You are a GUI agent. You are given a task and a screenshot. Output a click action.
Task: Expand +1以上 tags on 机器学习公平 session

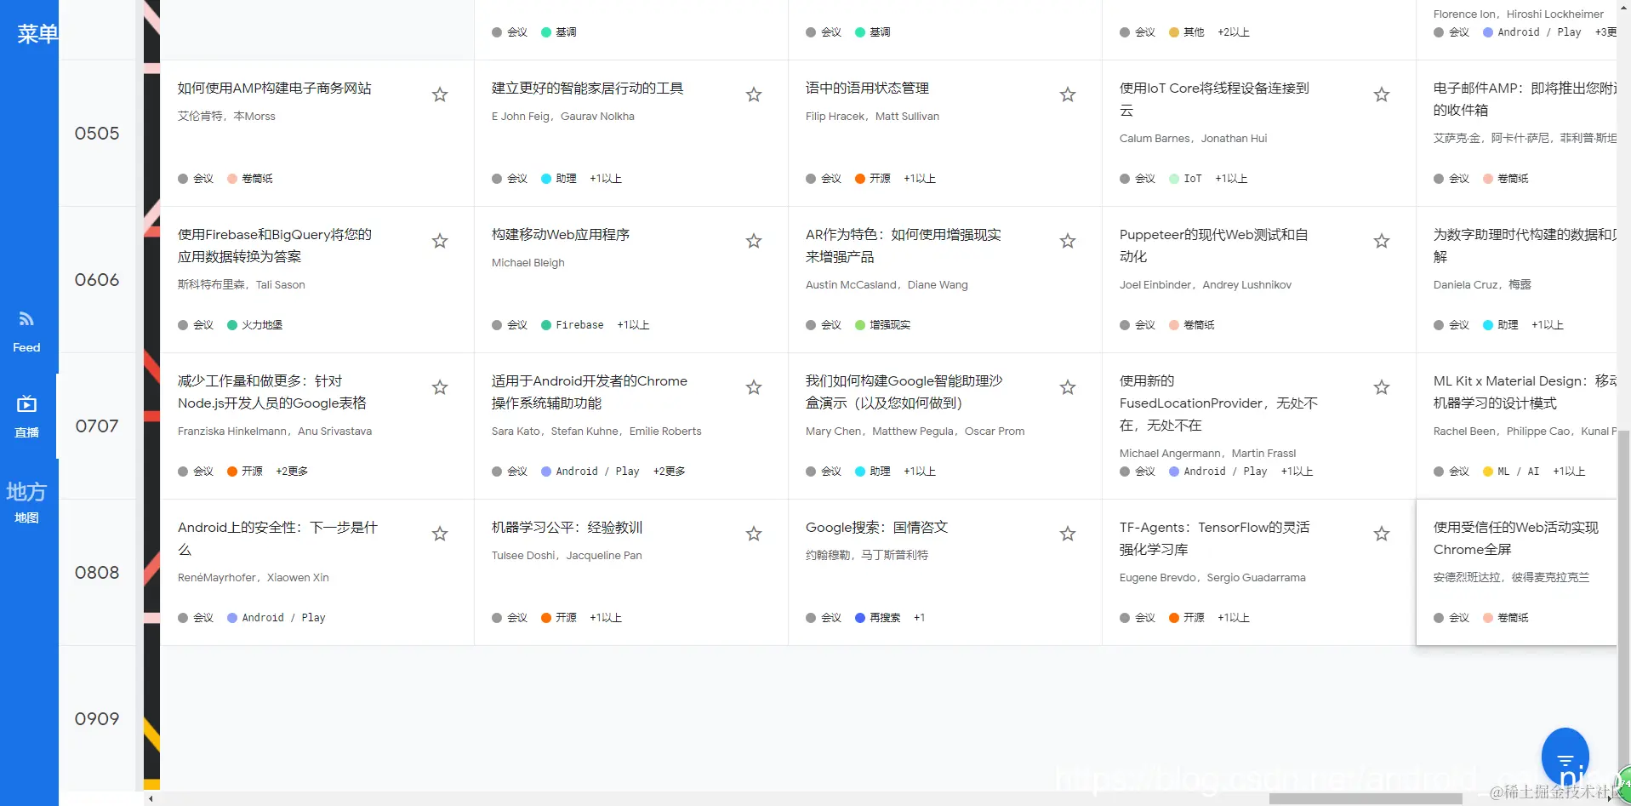[x=605, y=618]
